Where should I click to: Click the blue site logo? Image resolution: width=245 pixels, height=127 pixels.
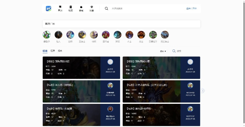pyautogui.click(x=48, y=8)
